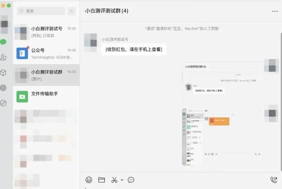Click the sender avatar beside red packet message
This screenshot has width=282, height=189.
click(91, 43)
